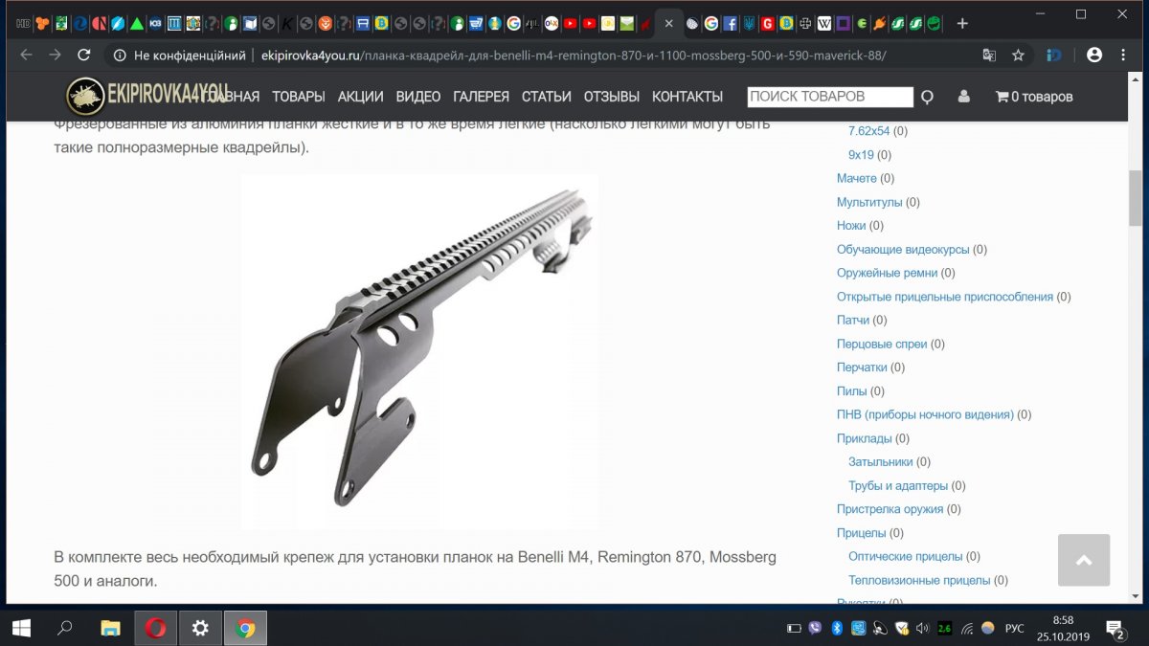Click the Chrome icon in the taskbar
The image size is (1149, 646).
pos(245,628)
